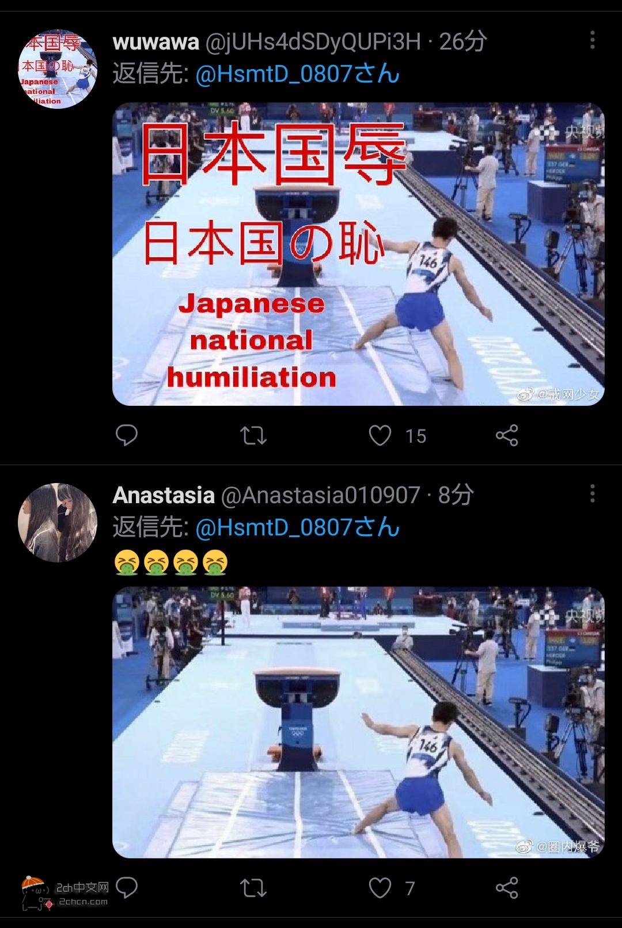Reply to Anastasia's tweet

click(x=127, y=888)
